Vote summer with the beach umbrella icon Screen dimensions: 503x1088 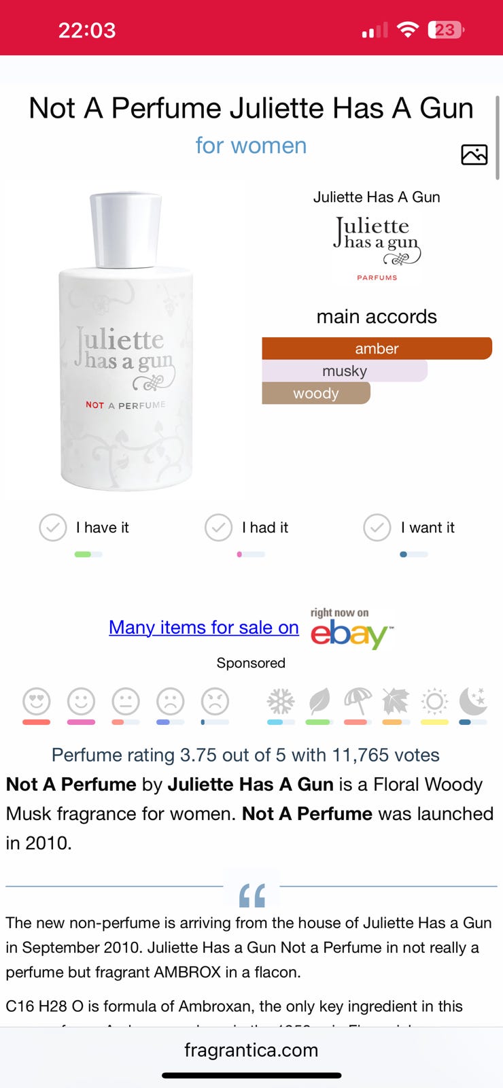357,701
